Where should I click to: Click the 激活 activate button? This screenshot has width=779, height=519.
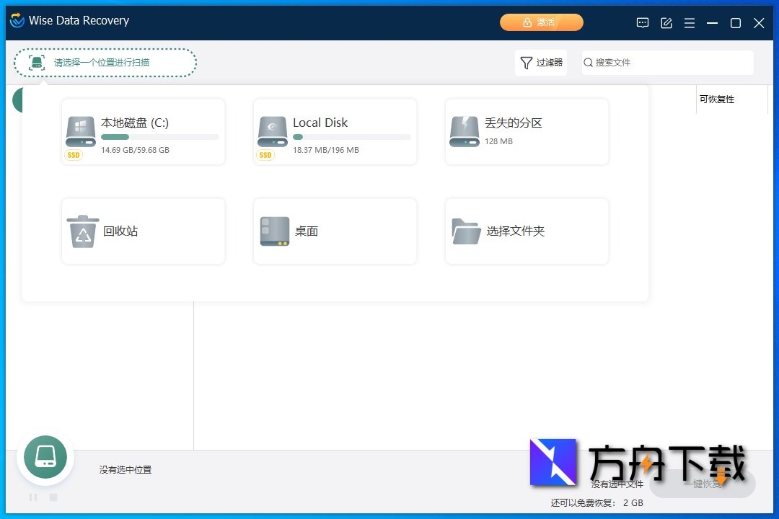[542, 22]
